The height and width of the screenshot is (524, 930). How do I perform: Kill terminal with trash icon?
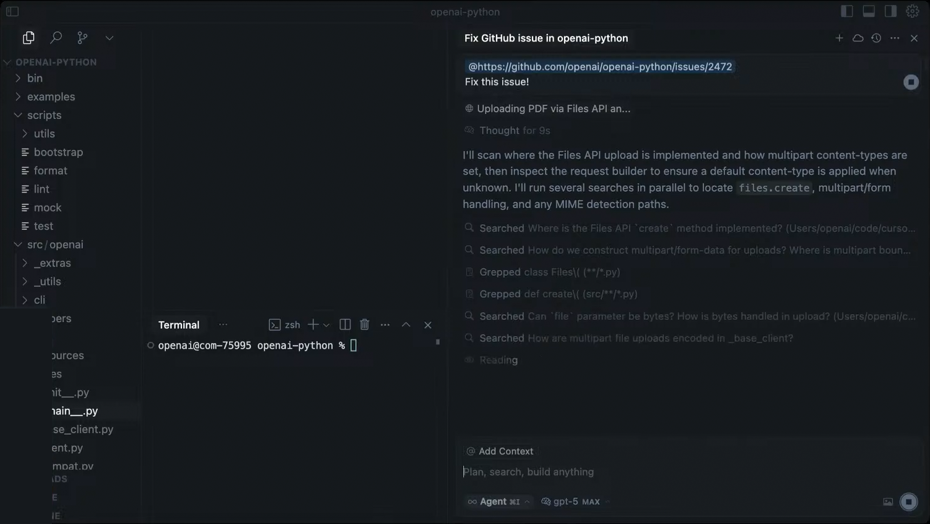coord(365,325)
